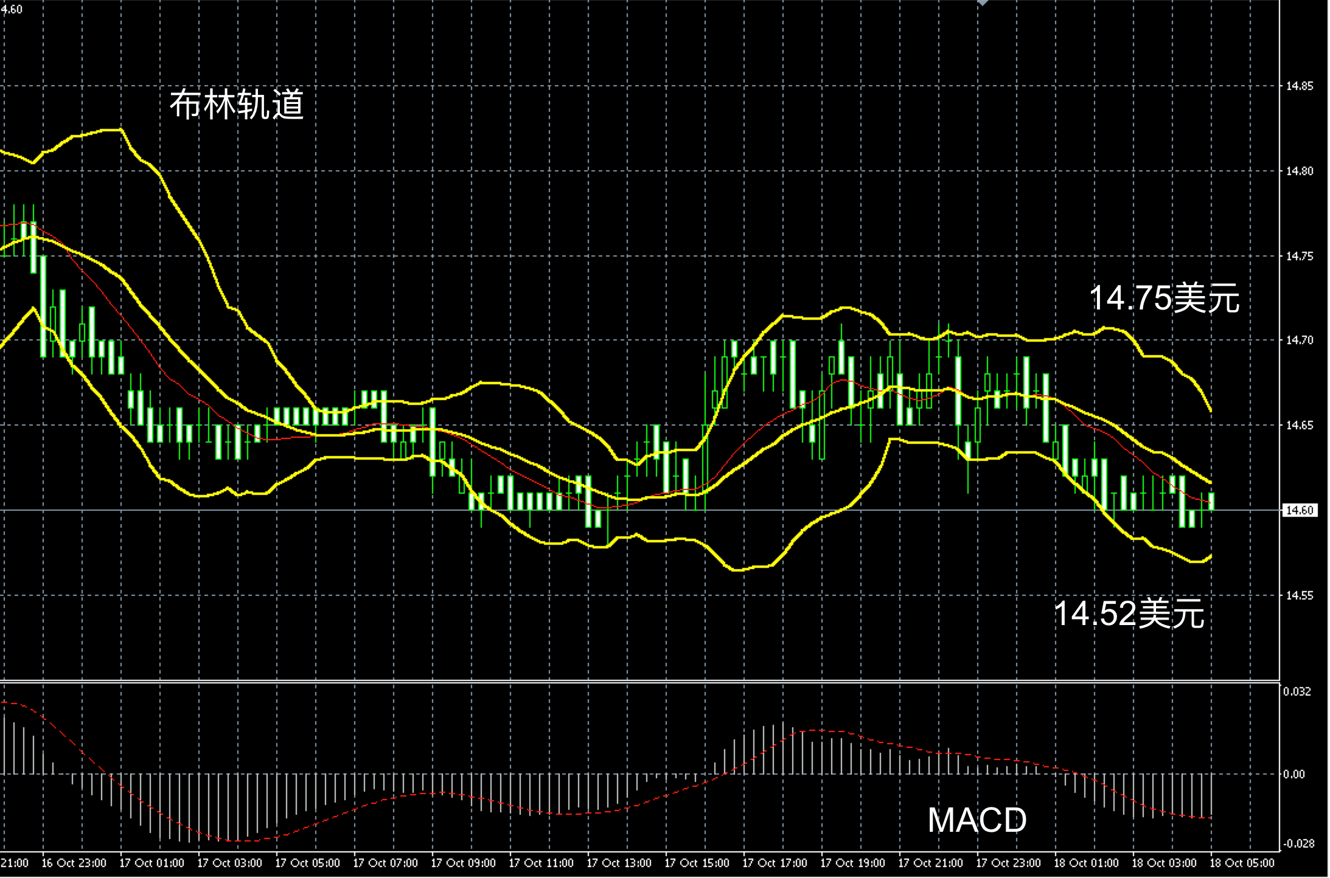
Task: Click the MACD -0.028 scale value
Action: [1298, 844]
